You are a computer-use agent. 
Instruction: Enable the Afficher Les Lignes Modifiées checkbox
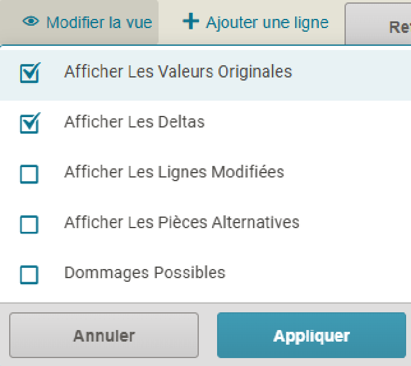tap(29, 174)
